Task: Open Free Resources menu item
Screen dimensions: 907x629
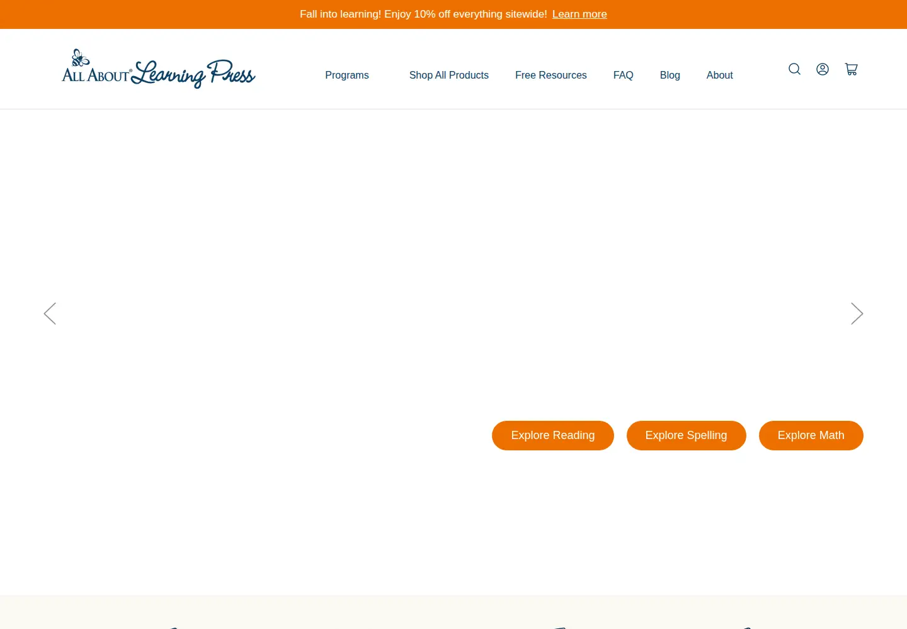Action: (x=551, y=75)
